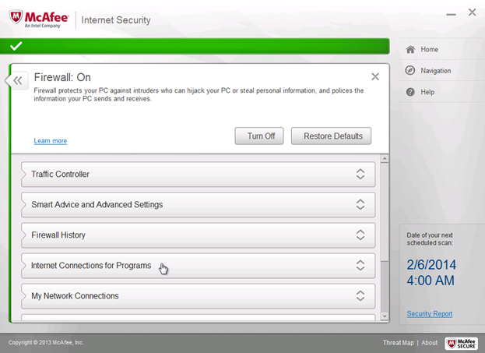Click the Navigation compass icon

pos(410,71)
